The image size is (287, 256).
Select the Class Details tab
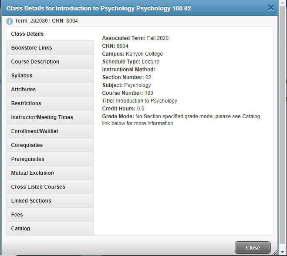pos(50,34)
